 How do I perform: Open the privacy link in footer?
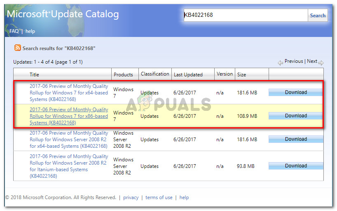[x=131, y=197]
